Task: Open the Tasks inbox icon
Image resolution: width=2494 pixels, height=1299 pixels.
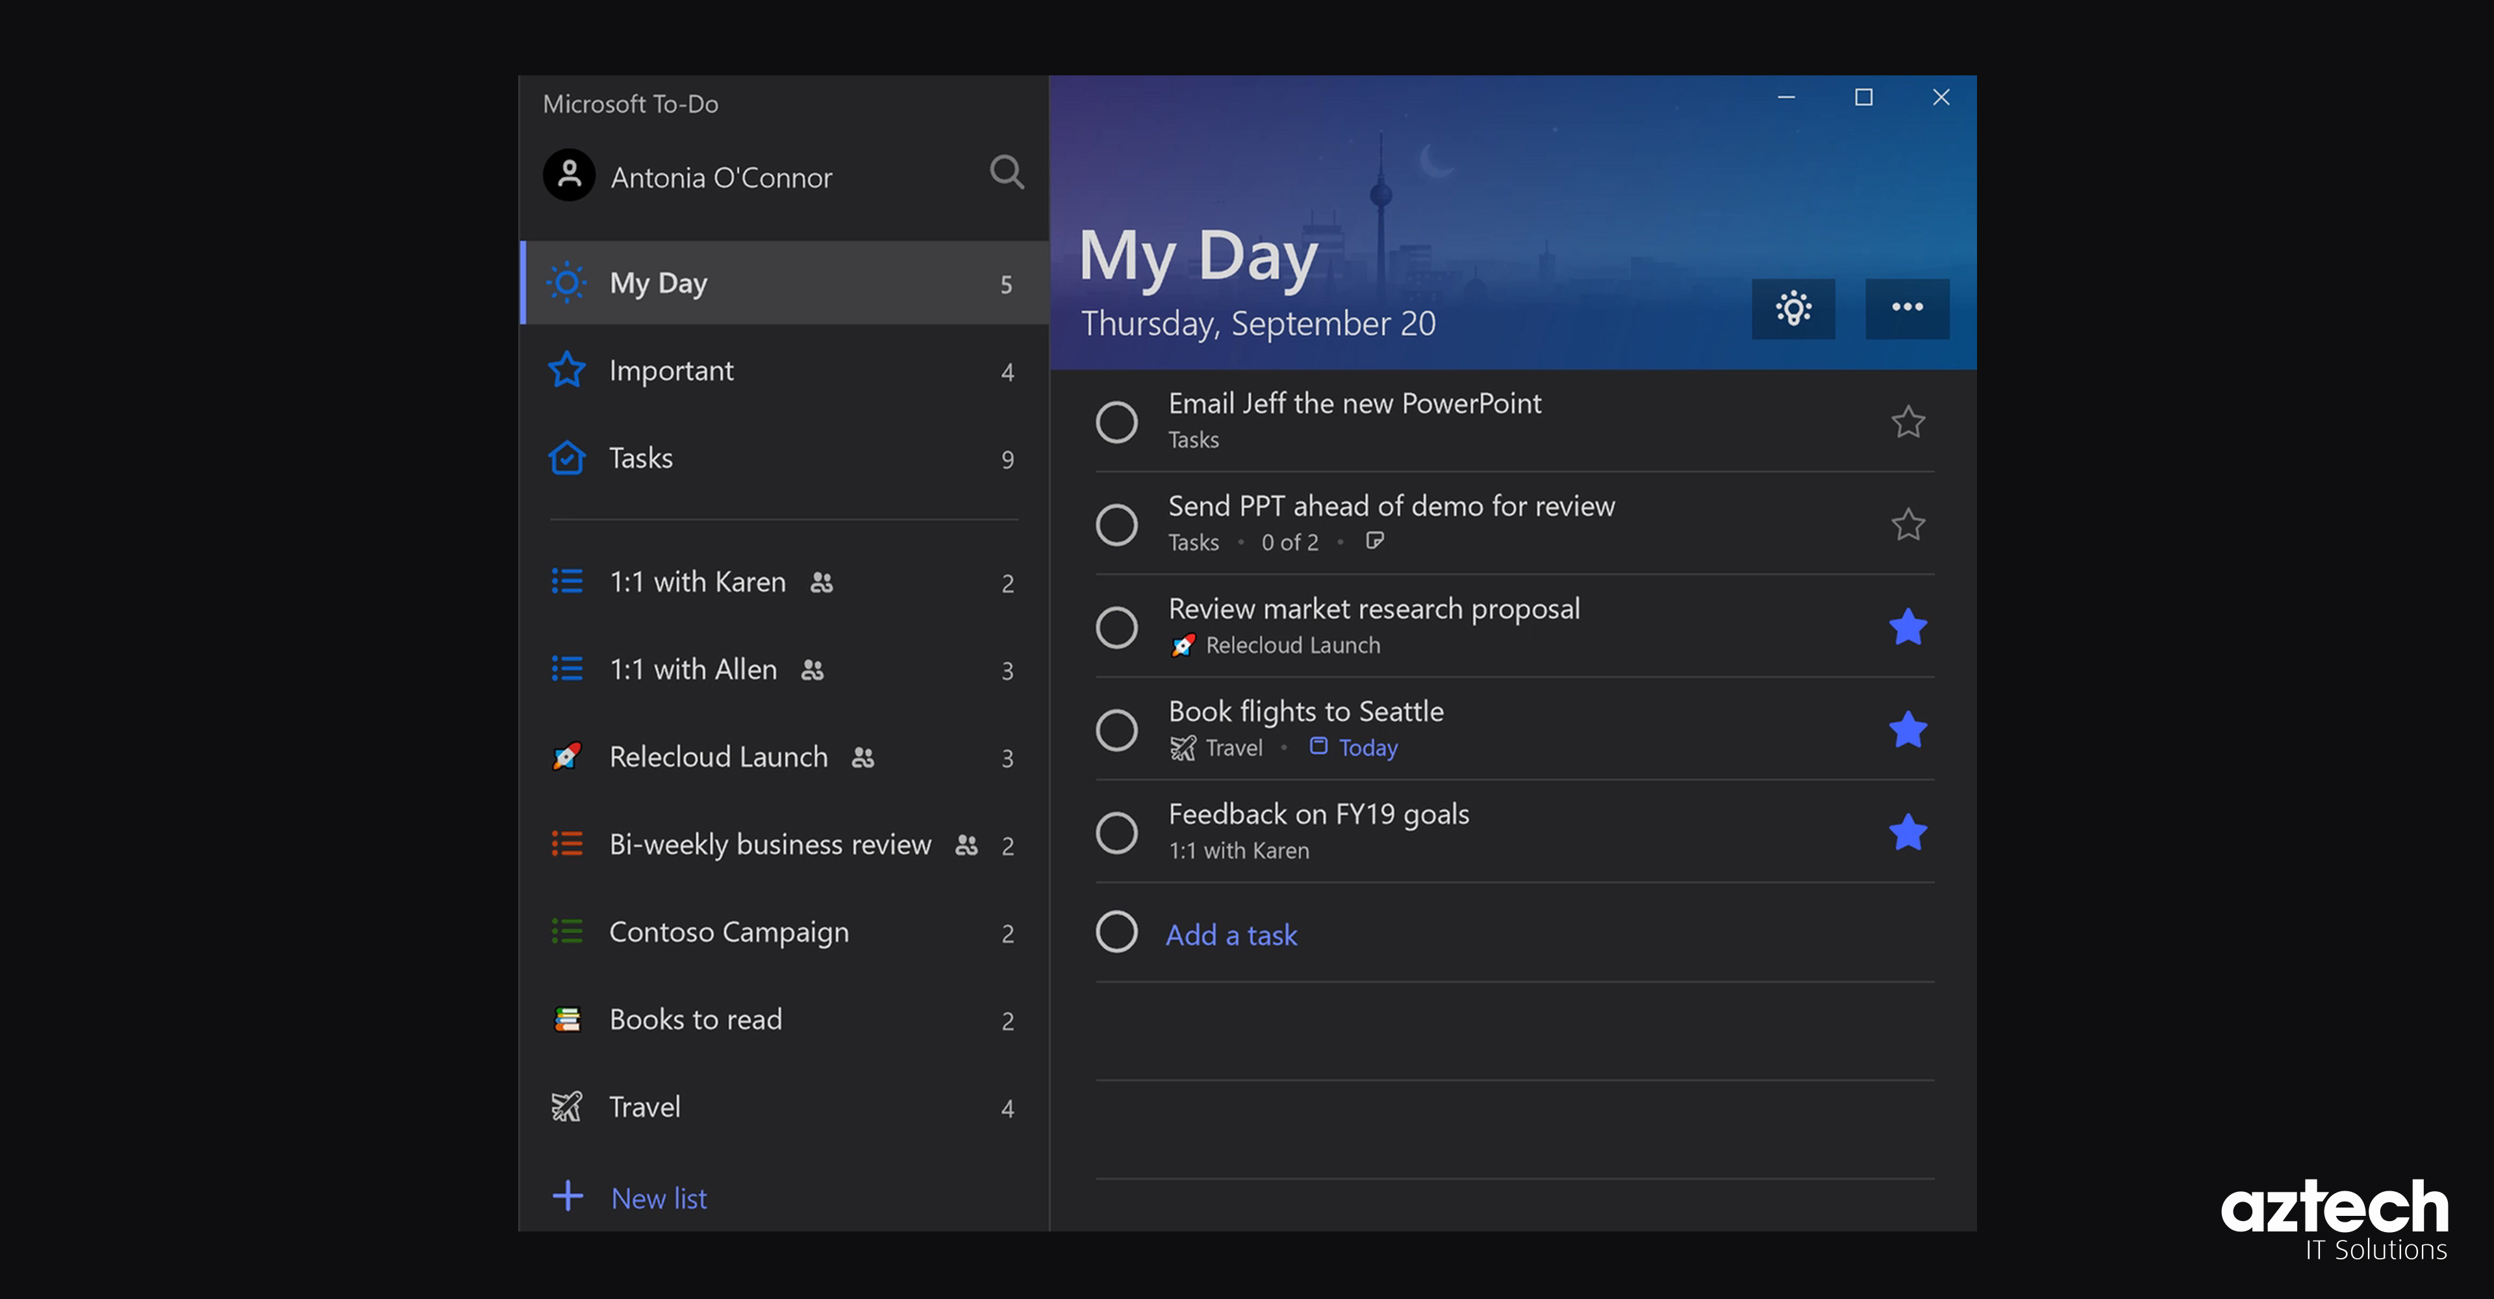Action: (x=569, y=457)
